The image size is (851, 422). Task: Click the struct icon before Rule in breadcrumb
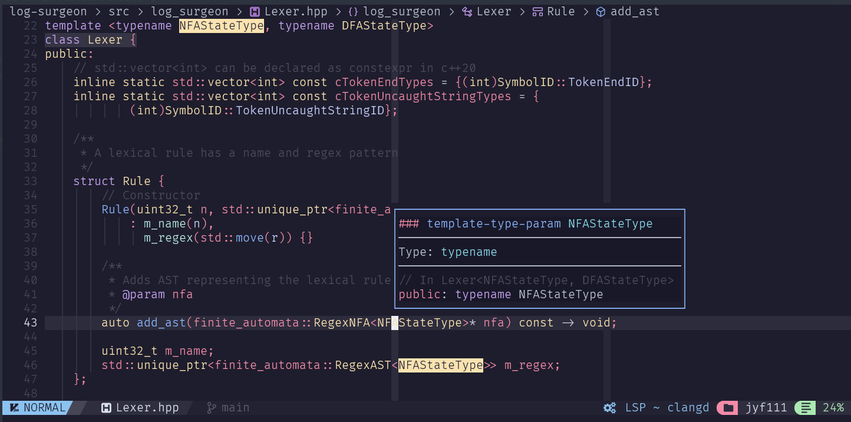click(x=538, y=11)
